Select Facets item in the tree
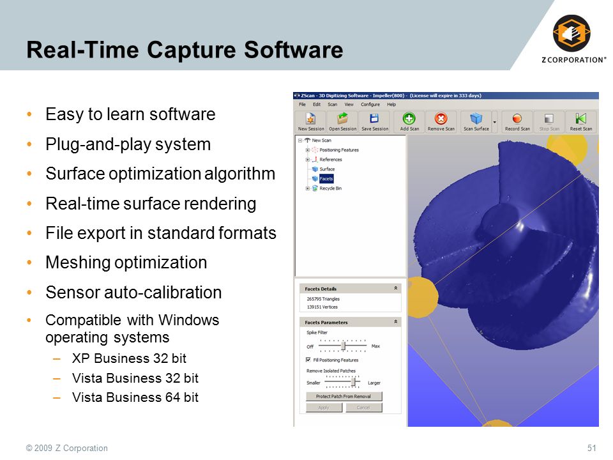This screenshot has width=613, height=460. pos(326,179)
